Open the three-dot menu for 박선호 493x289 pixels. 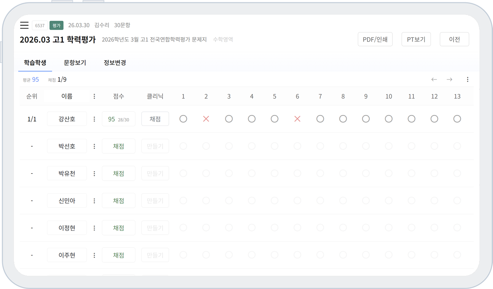point(94,146)
